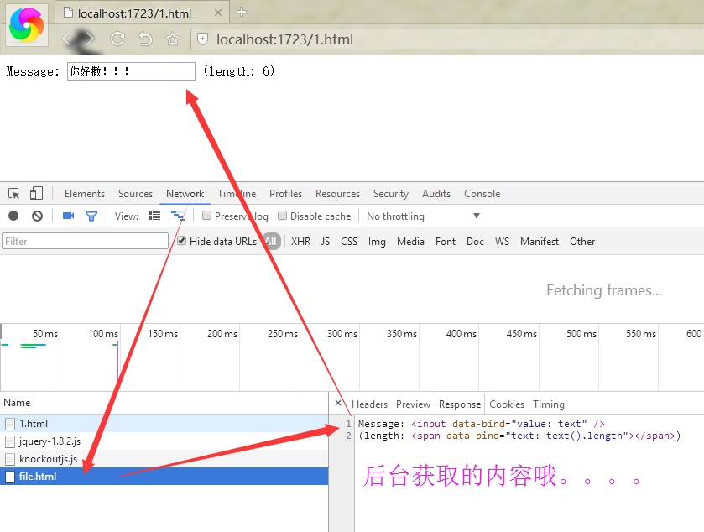This screenshot has width=704, height=532.
Task: Open the Profiles panel
Action: 285,194
